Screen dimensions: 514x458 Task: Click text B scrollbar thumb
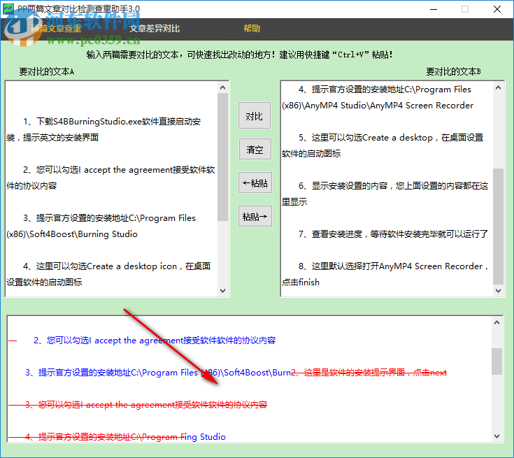[x=498, y=227]
